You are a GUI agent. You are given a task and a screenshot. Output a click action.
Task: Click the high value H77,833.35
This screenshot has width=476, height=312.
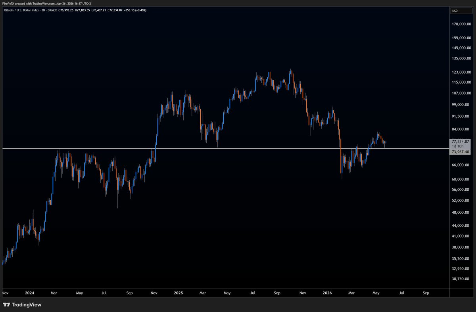[82, 10]
